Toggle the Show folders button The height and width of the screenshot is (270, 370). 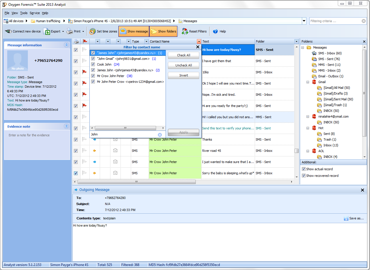point(163,31)
